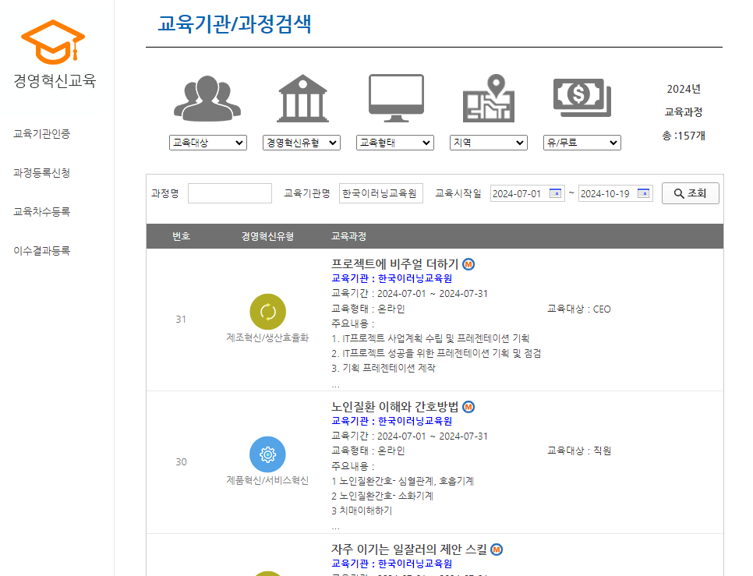The width and height of the screenshot is (753, 576).
Task: Open 과정등록신청 sidebar menu item
Action: [42, 173]
